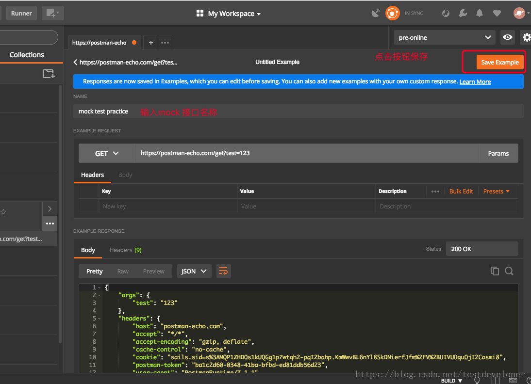Switch to response Headers (9) tab

pyautogui.click(x=125, y=250)
